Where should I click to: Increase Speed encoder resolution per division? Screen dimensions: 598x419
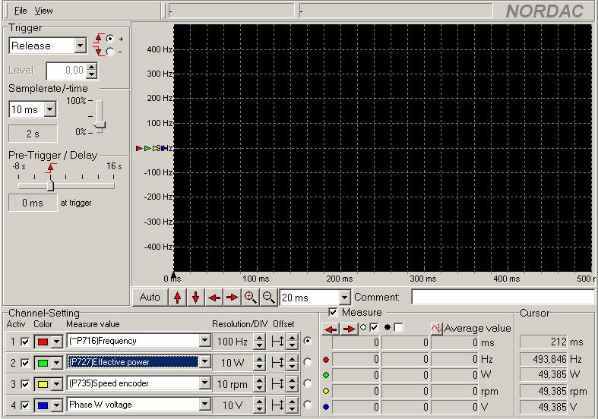[259, 380]
